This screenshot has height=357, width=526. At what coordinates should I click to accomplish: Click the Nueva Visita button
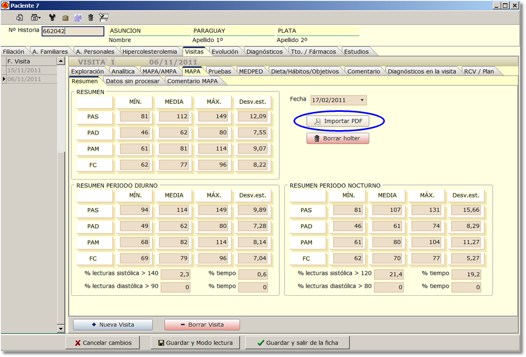(113, 325)
